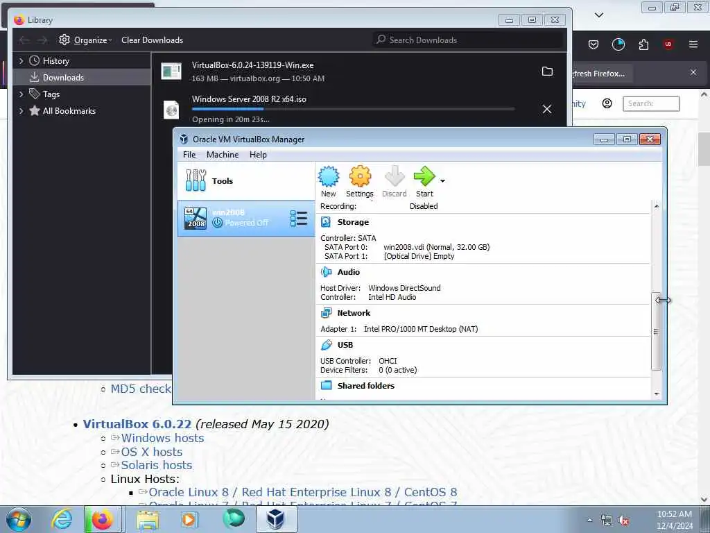Open Solaris hosts link under 6.0.22
Screen dimensions: 710x533
[157, 465]
